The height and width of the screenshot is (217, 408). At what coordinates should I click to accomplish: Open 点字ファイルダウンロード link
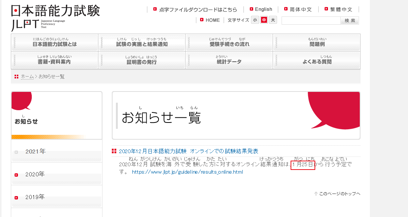coord(198,9)
